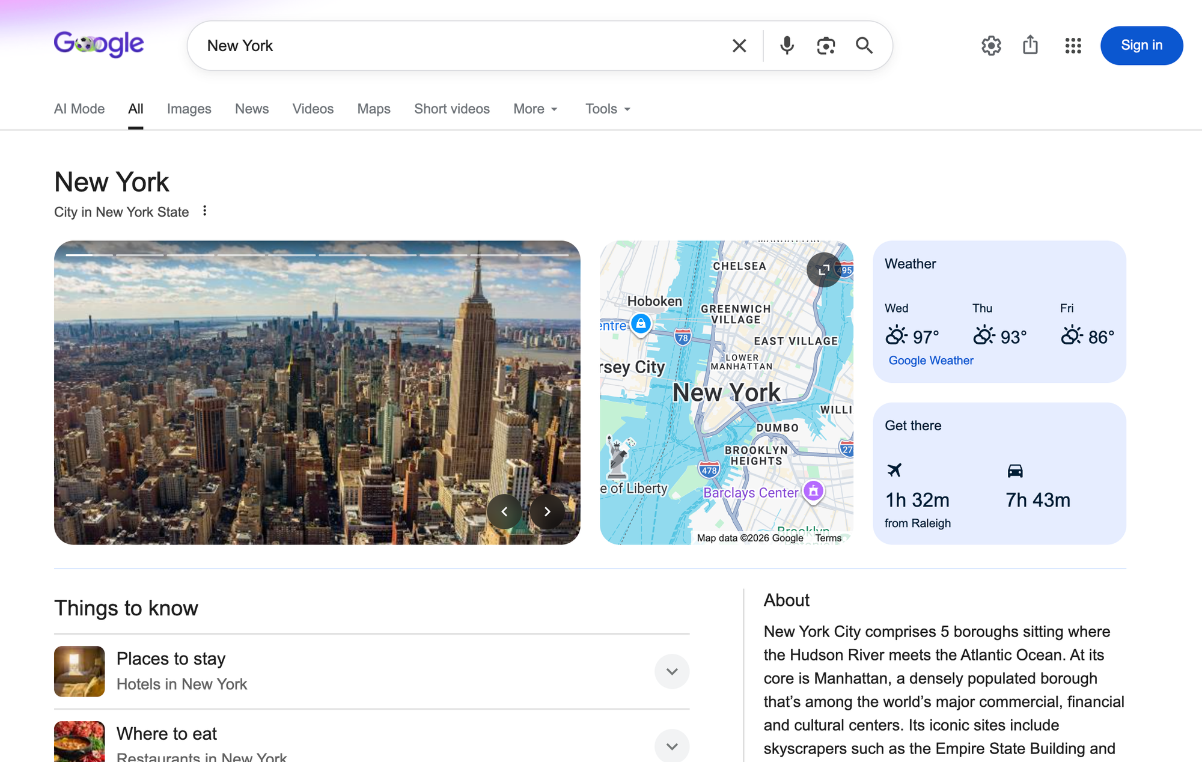Click the Places to stay thumbnail
The image size is (1202, 762).
79,671
